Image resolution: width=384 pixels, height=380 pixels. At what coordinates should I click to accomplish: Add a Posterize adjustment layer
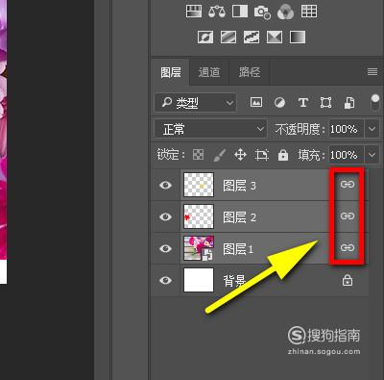point(228,38)
